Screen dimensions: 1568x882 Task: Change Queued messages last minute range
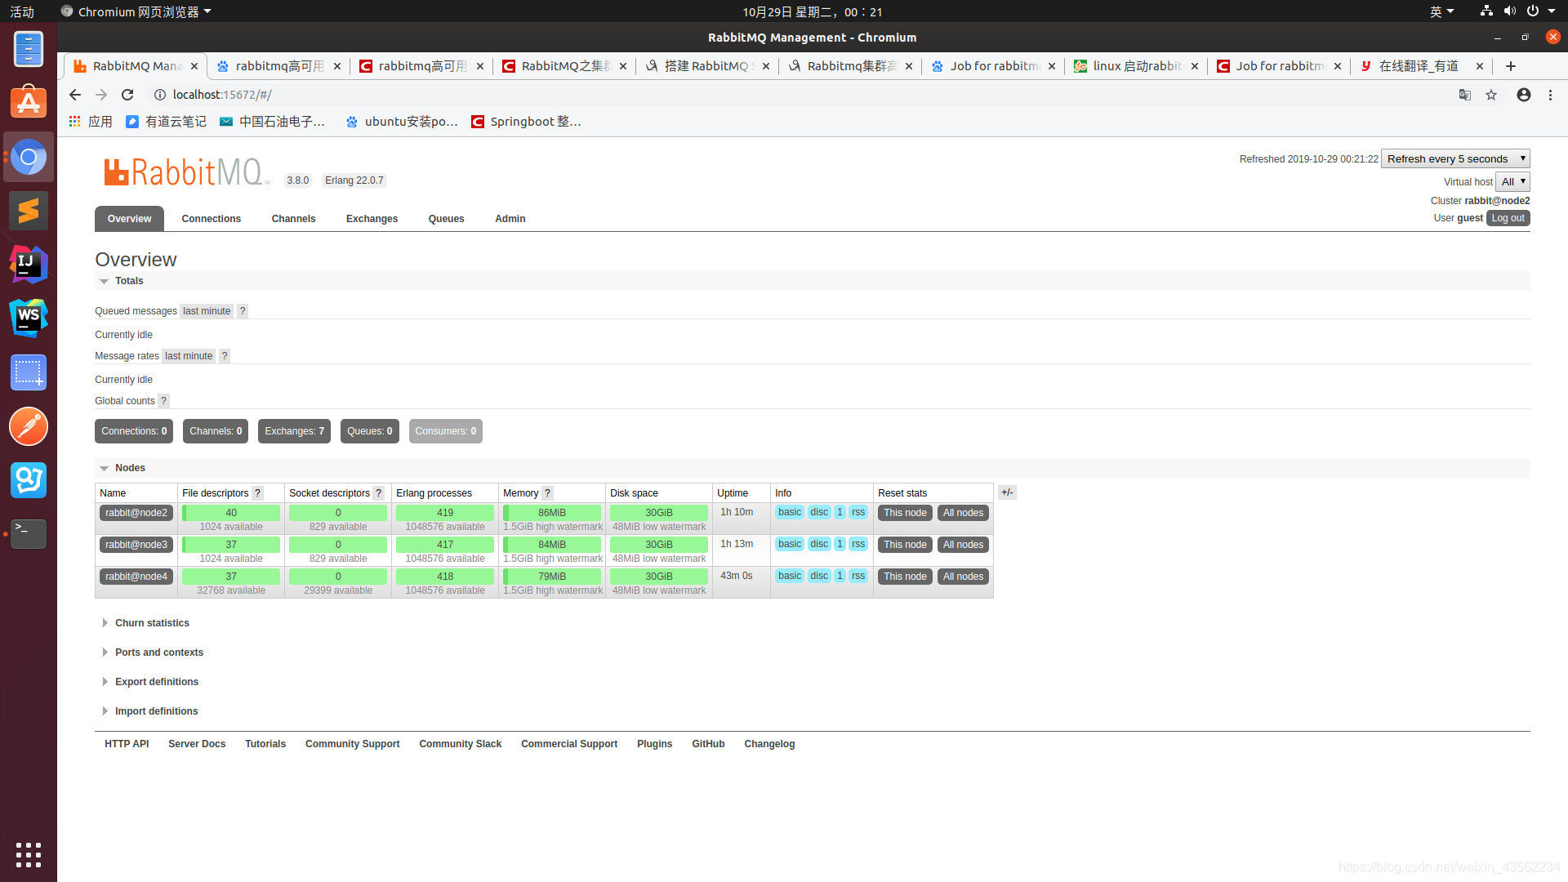(207, 311)
